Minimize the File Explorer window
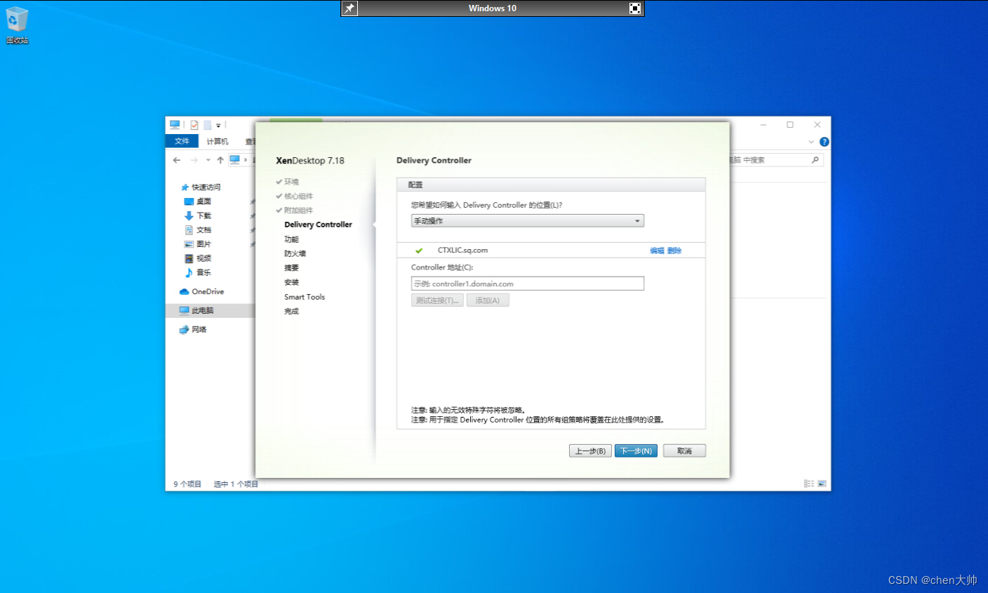 pyautogui.click(x=763, y=125)
